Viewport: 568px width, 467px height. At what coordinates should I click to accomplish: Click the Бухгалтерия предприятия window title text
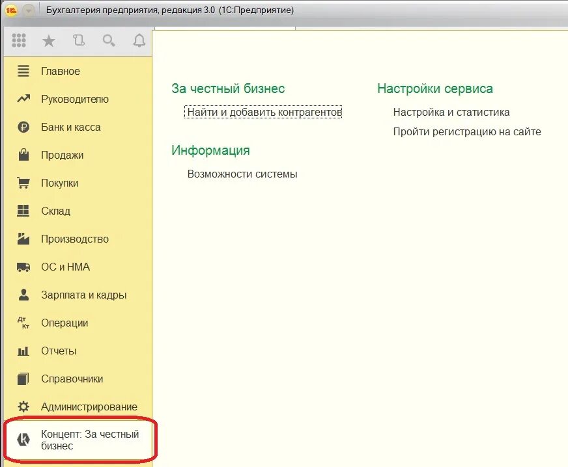(x=170, y=10)
